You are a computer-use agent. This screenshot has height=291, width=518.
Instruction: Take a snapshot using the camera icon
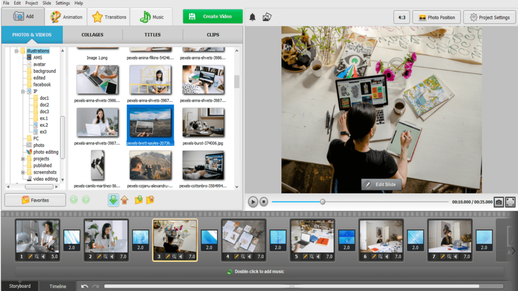pyautogui.click(x=499, y=203)
